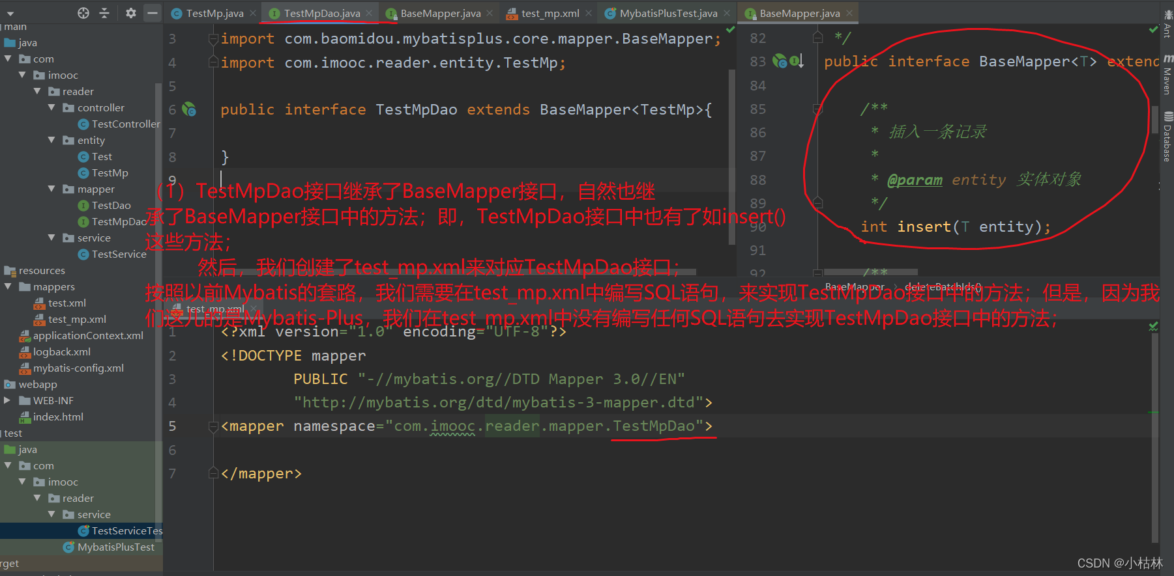Expand the WEB-INF folder

pos(8,401)
